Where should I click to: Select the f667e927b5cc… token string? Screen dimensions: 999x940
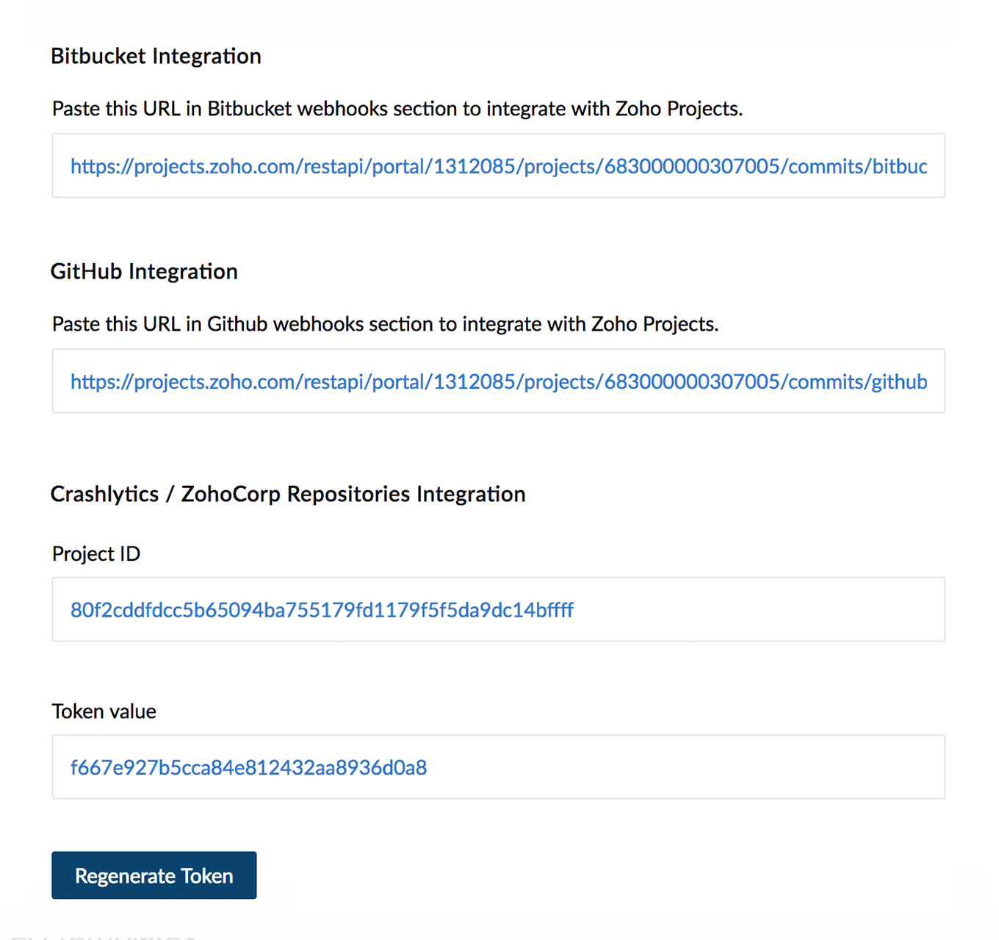(248, 768)
